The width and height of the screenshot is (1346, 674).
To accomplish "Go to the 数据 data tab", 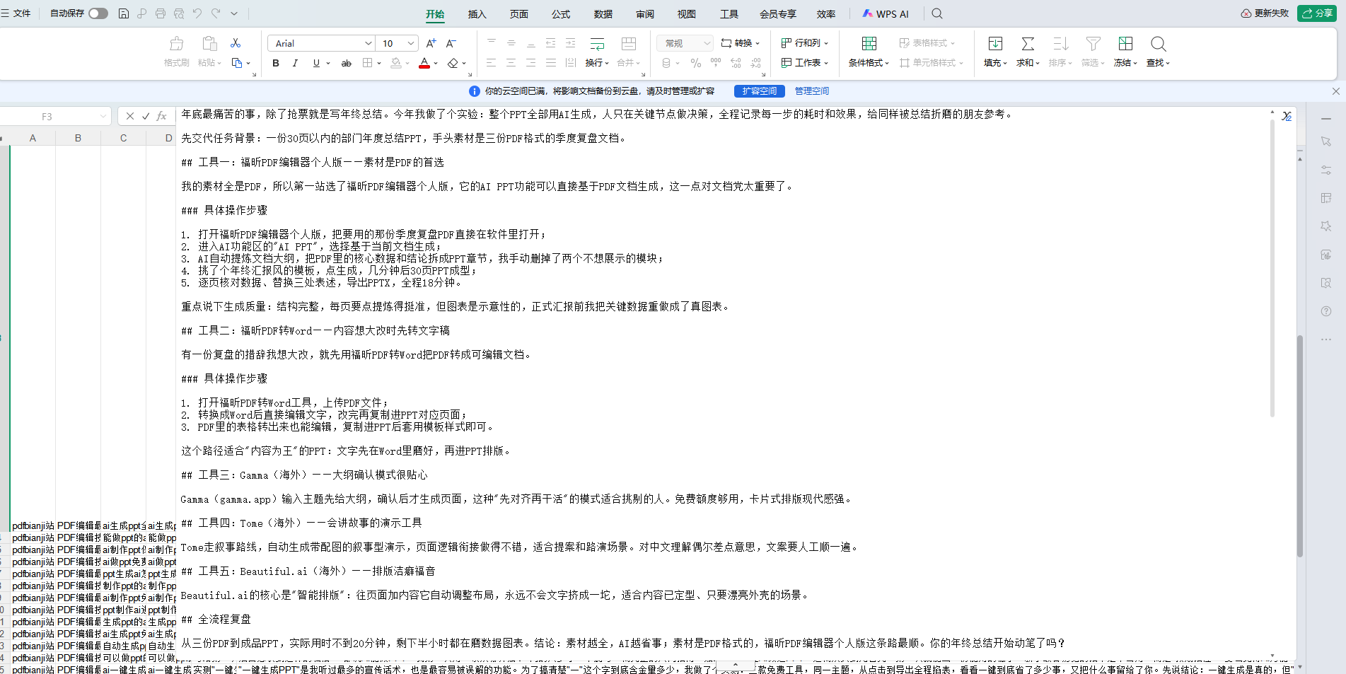I will pyautogui.click(x=603, y=14).
